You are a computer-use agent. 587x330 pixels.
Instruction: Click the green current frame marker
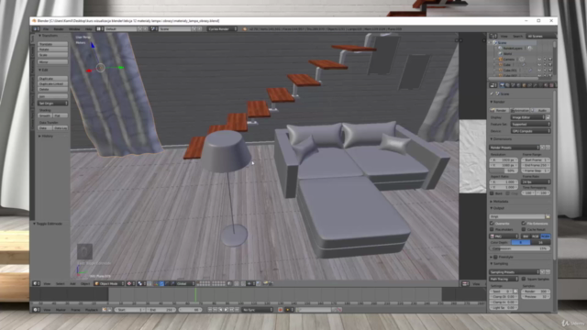pos(195,294)
